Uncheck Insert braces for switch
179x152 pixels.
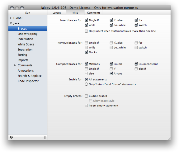click(x=136, y=25)
